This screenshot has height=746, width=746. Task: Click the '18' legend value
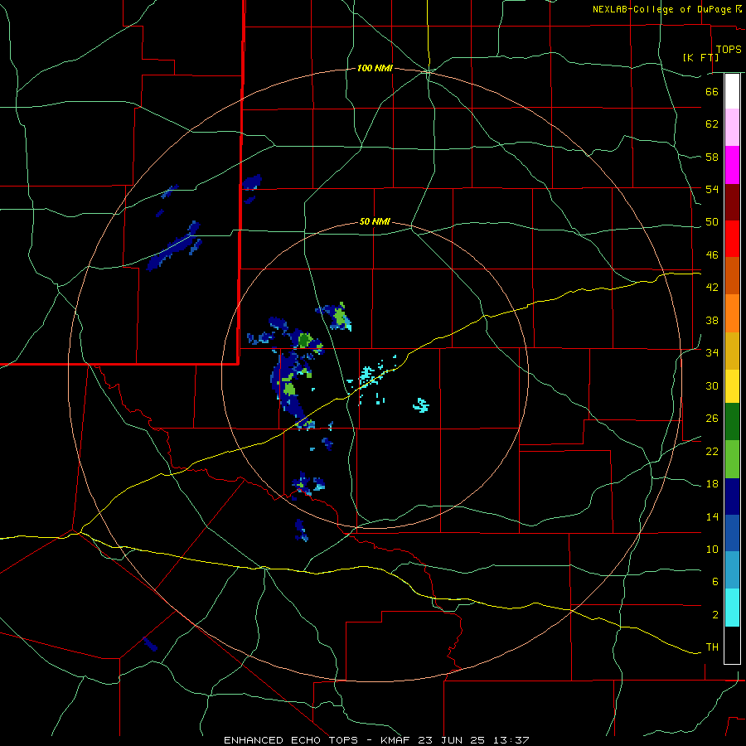point(712,484)
